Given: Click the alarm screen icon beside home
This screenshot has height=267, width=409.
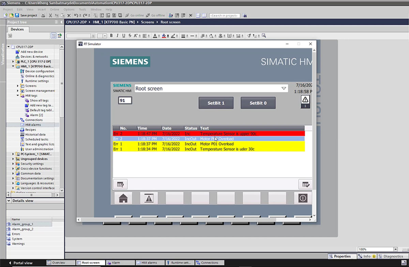Looking at the screenshot, I should 149,198.
